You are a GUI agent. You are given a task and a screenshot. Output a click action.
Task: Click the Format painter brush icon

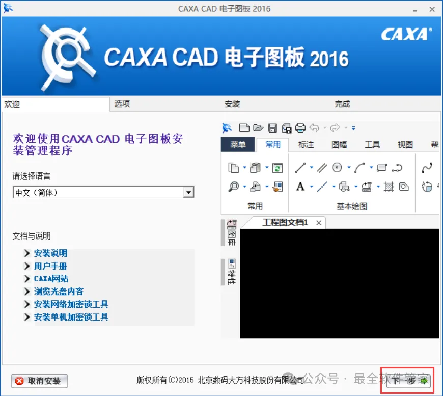pyautogui.click(x=277, y=187)
